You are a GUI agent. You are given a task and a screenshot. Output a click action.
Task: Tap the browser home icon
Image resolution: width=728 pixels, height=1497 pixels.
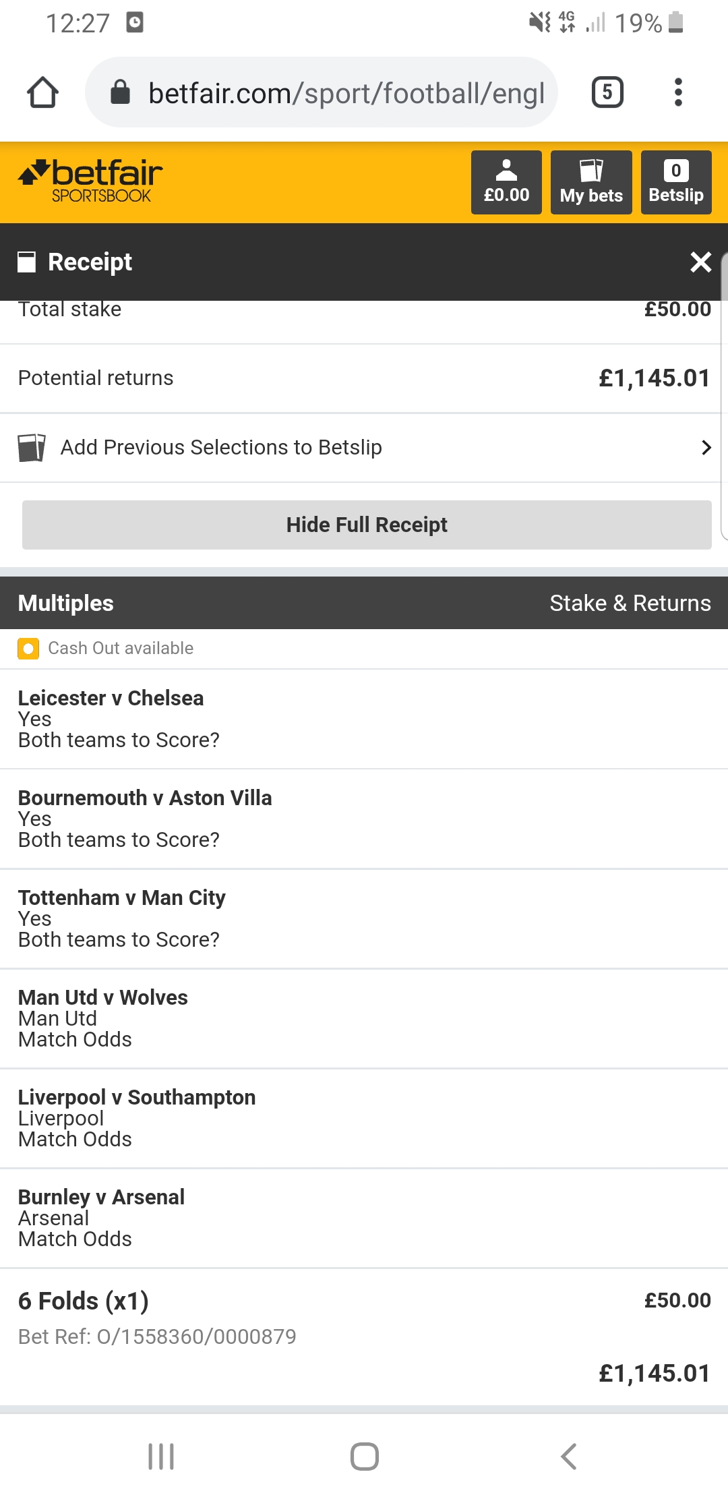[42, 92]
